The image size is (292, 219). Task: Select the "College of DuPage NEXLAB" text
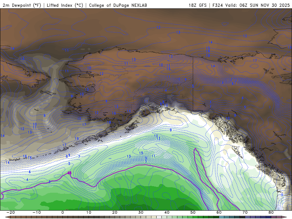pos(118,5)
